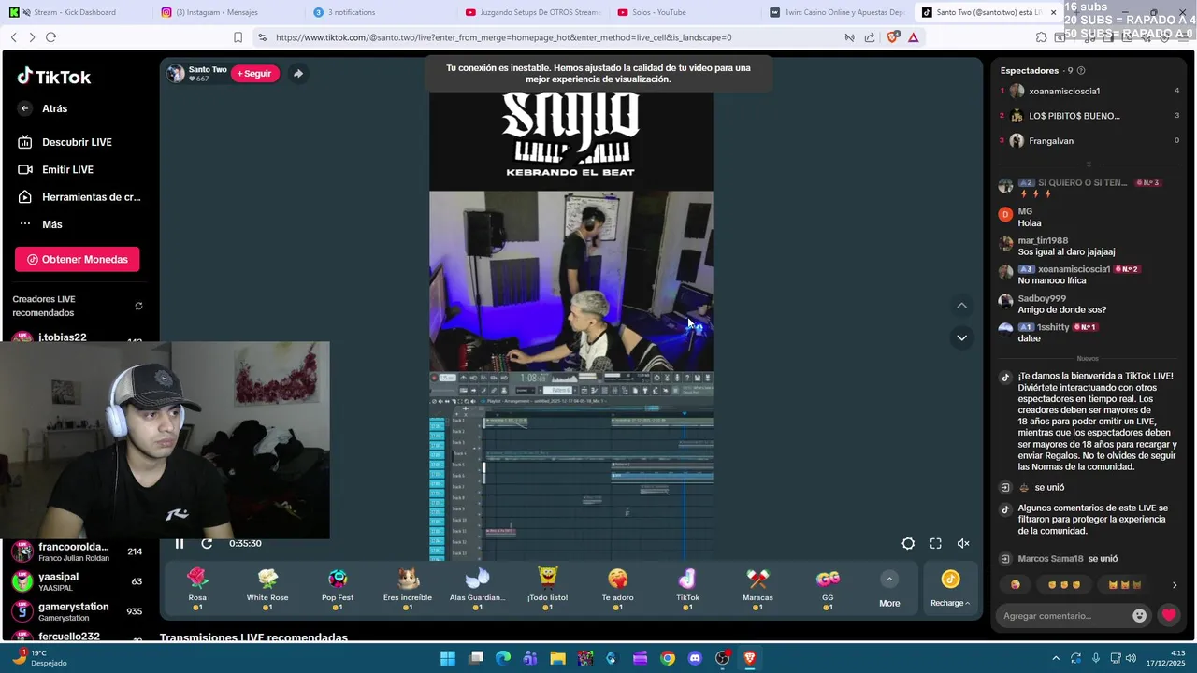The width and height of the screenshot is (1197, 673).
Task: Share the live stream with the arrow icon
Action: (297, 74)
